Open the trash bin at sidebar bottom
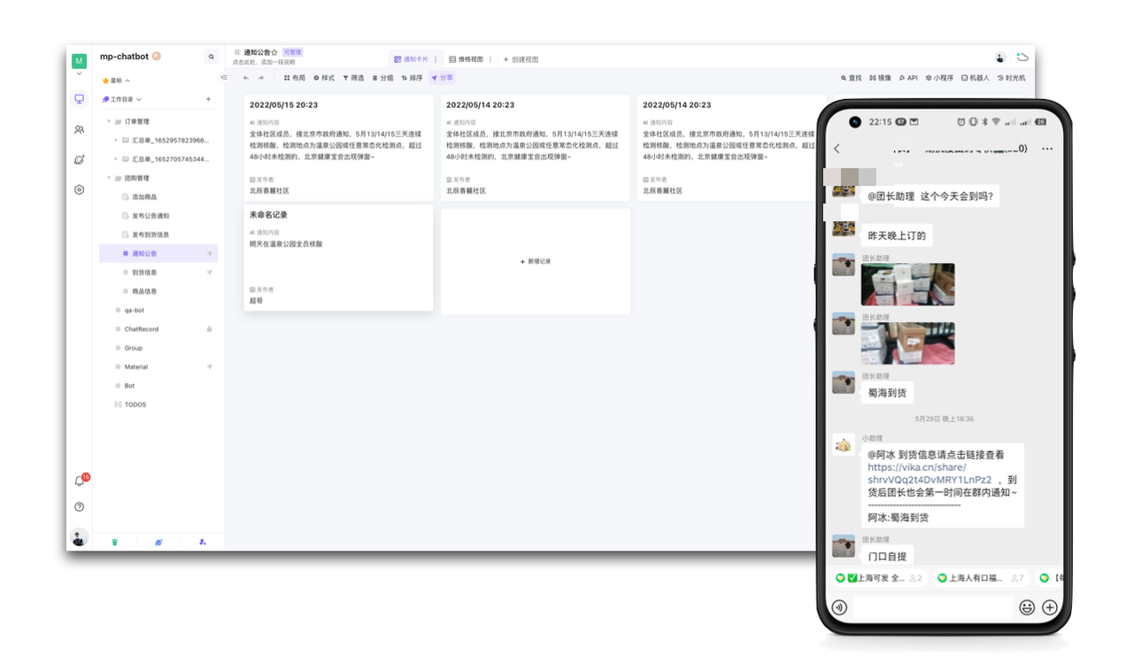The width and height of the screenshot is (1133, 671). tap(114, 542)
